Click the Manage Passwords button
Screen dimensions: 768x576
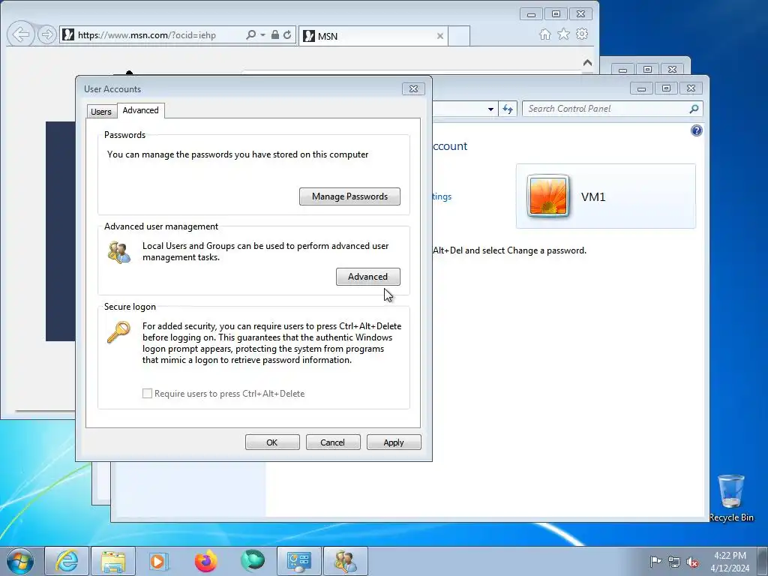pos(349,196)
